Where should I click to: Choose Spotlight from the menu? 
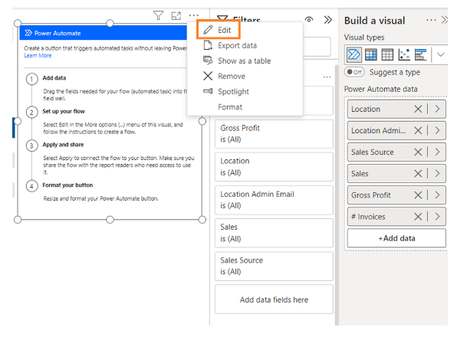pos(245,92)
